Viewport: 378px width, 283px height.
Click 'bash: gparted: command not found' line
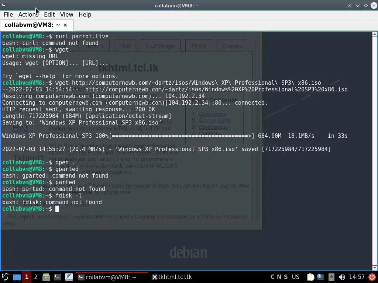pyautogui.click(x=55, y=176)
